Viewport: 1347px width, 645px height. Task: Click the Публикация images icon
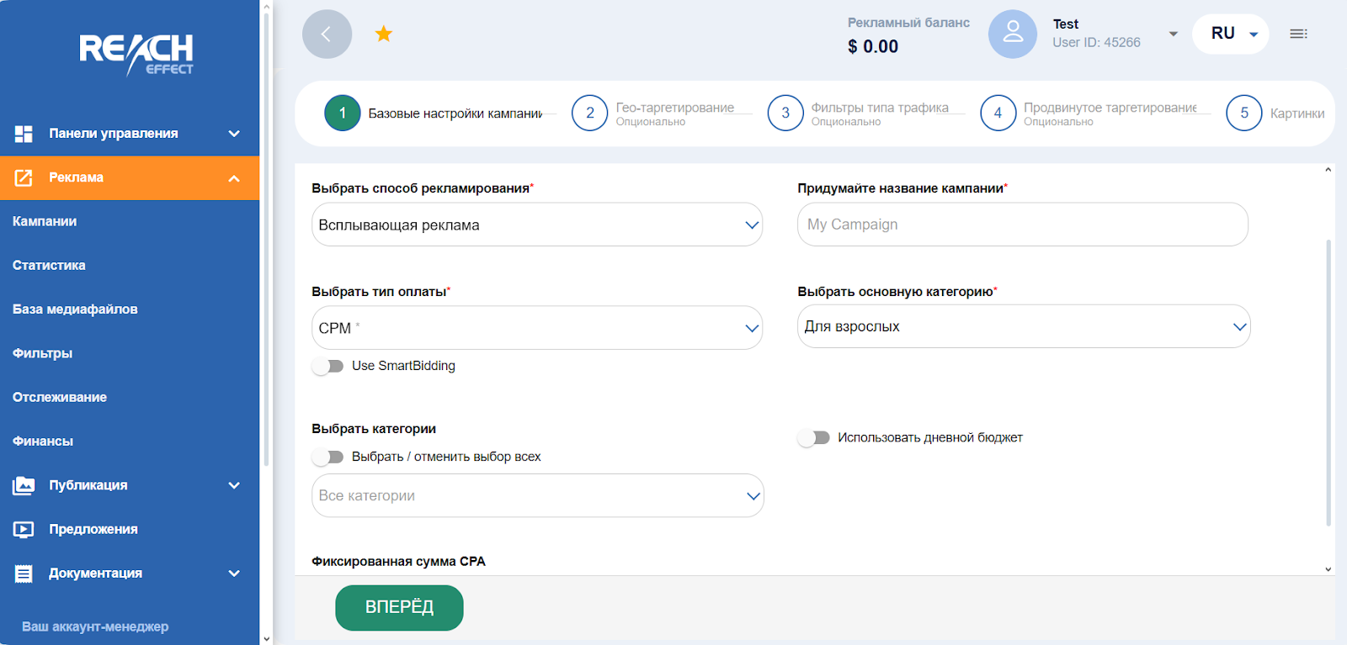coord(24,485)
